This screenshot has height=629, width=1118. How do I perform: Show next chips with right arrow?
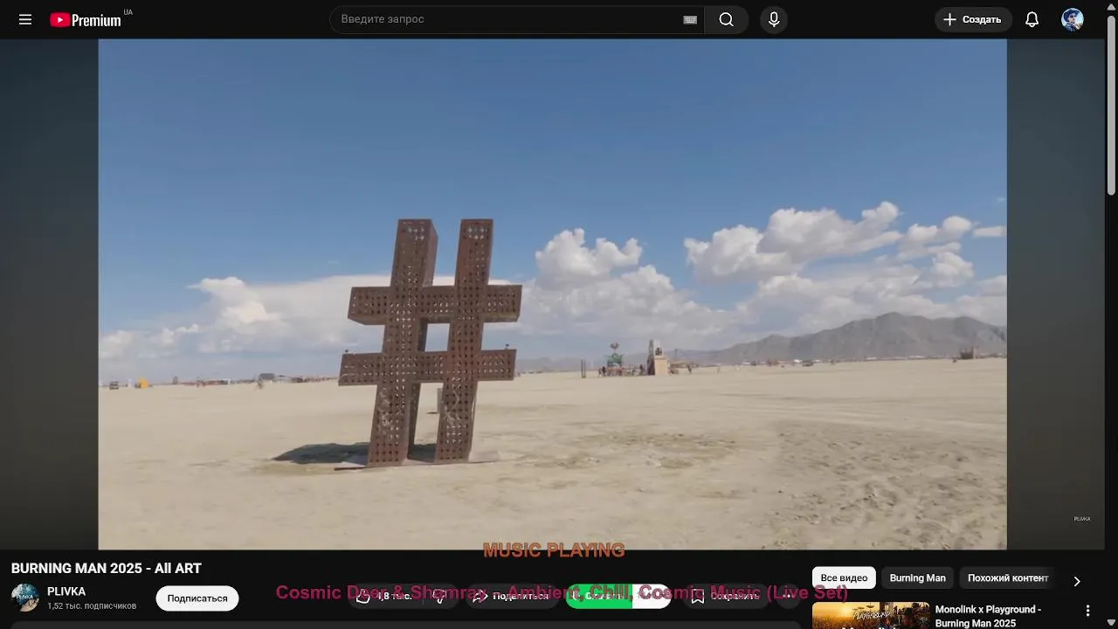[x=1077, y=581]
